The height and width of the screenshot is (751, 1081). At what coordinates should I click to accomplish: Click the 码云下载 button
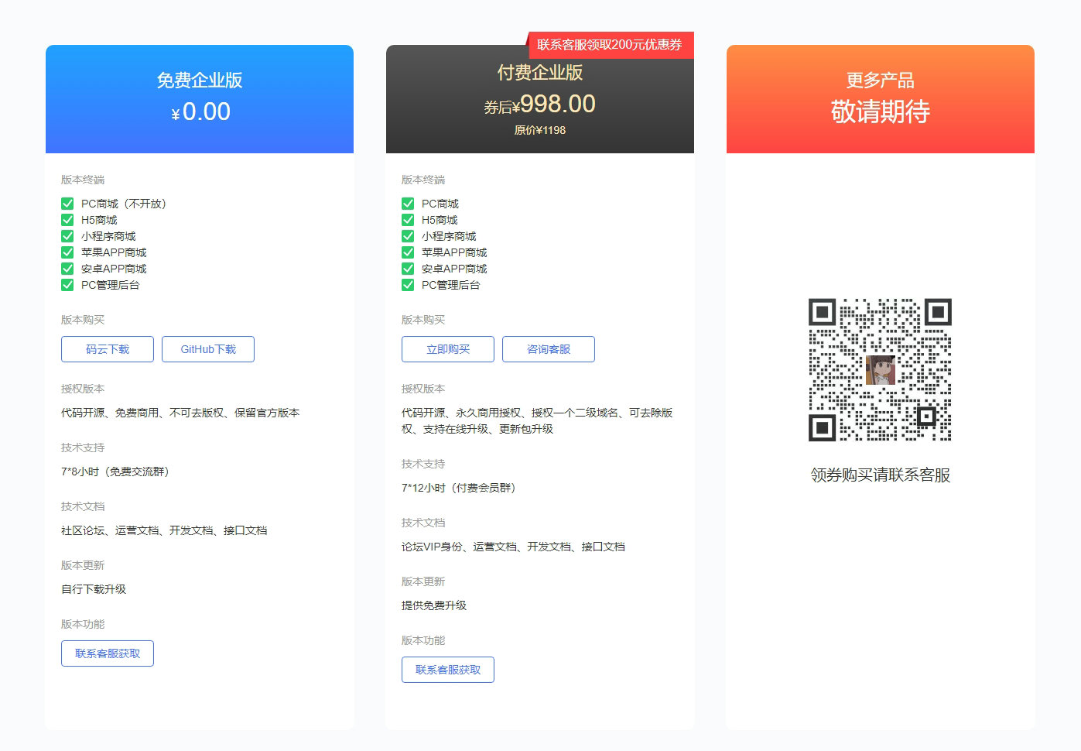[x=108, y=349]
